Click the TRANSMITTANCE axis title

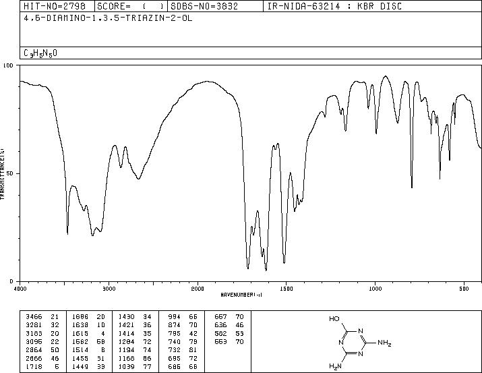(x=2, y=174)
